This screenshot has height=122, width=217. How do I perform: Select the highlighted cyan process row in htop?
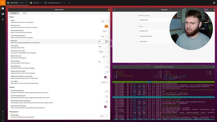pos(163,97)
